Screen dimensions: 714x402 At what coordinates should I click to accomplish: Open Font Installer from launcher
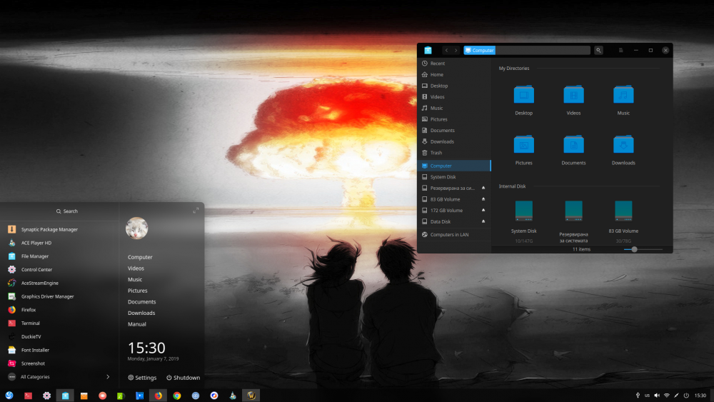59,350
